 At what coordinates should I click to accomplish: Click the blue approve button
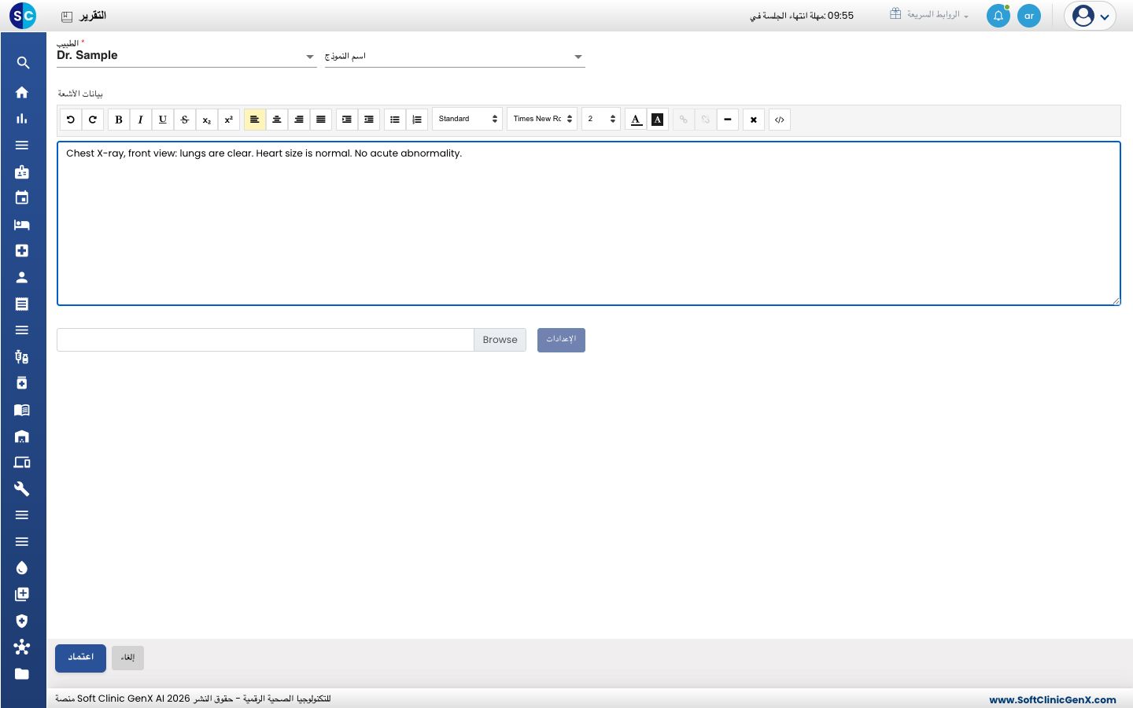[x=80, y=658]
